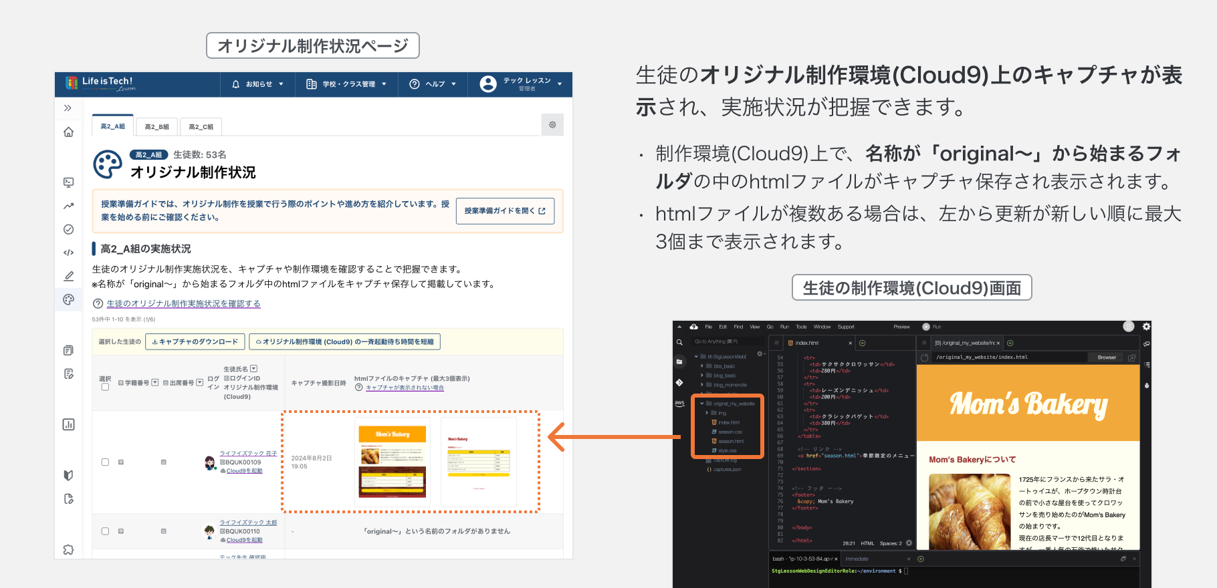This screenshot has width=1217, height=588.
Task: Open the 生徒のオリジナル制作実施状況を確認する link
Action: 183,303
